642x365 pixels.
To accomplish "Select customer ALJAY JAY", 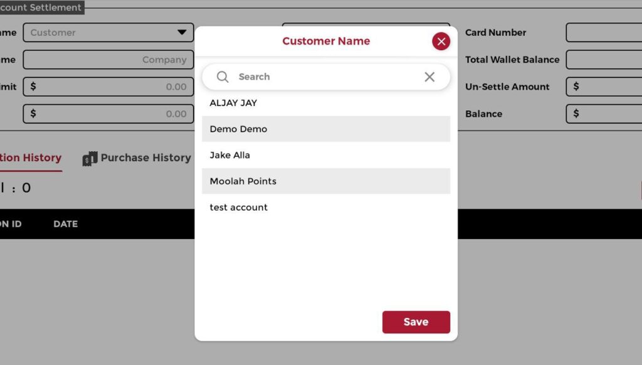I will point(233,103).
